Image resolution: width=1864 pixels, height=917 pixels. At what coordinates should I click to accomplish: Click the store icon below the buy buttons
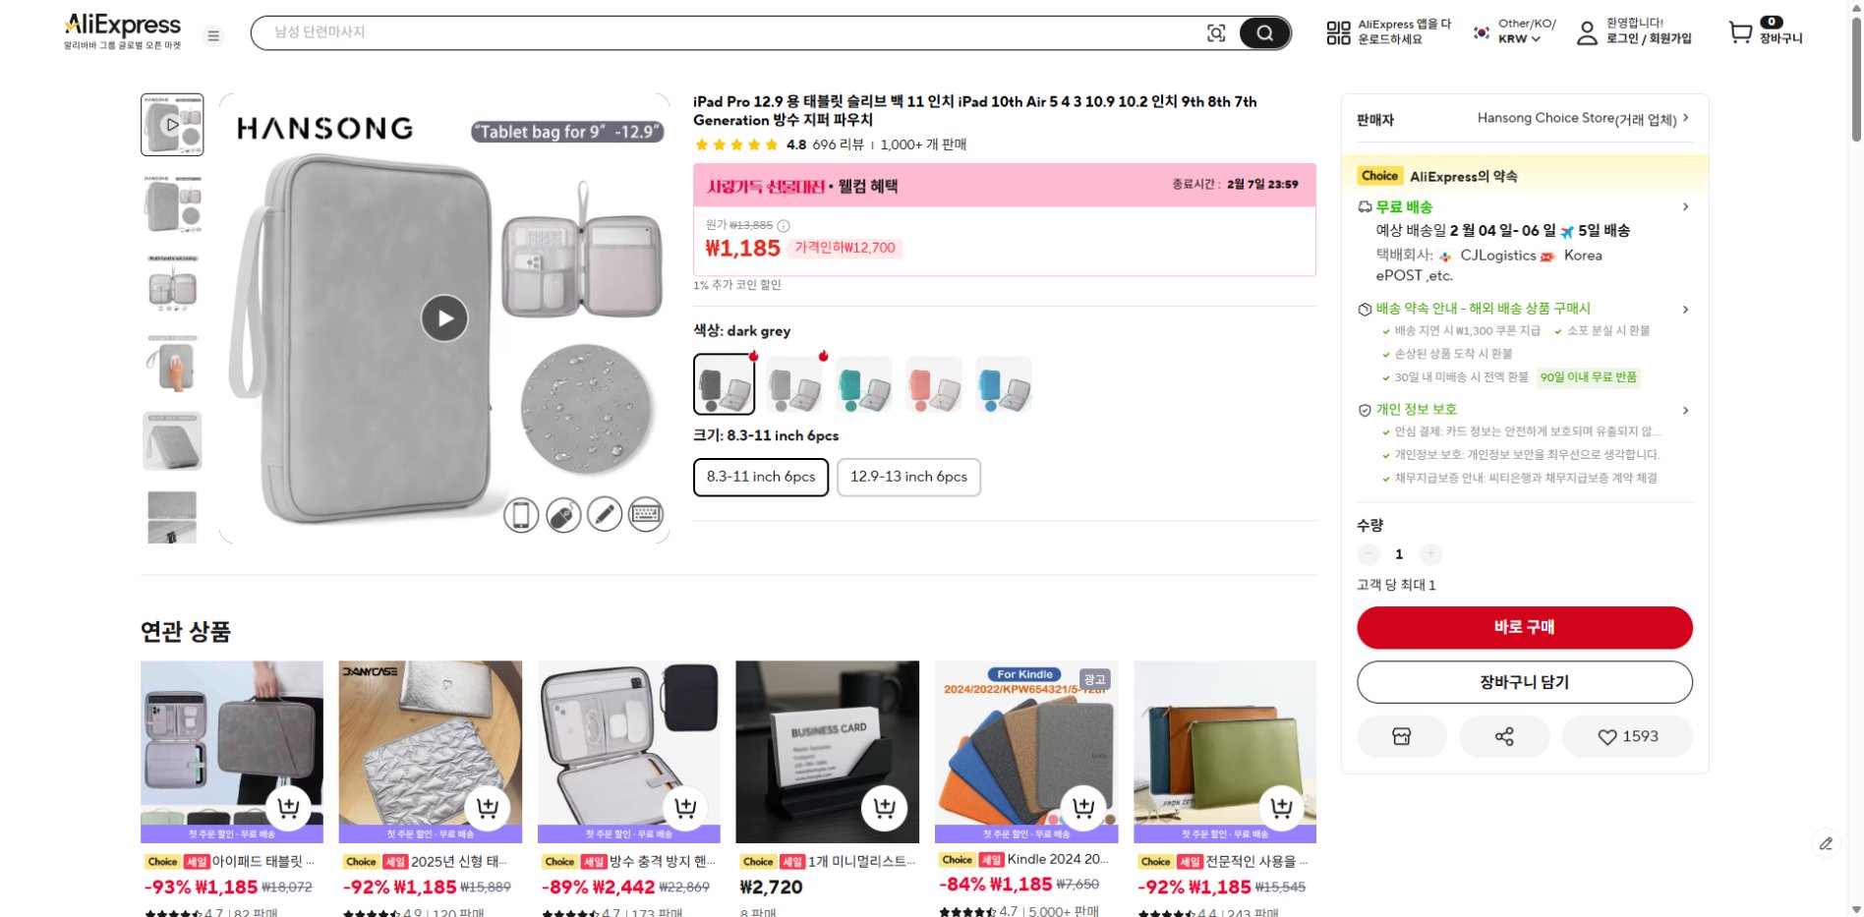pos(1402,735)
